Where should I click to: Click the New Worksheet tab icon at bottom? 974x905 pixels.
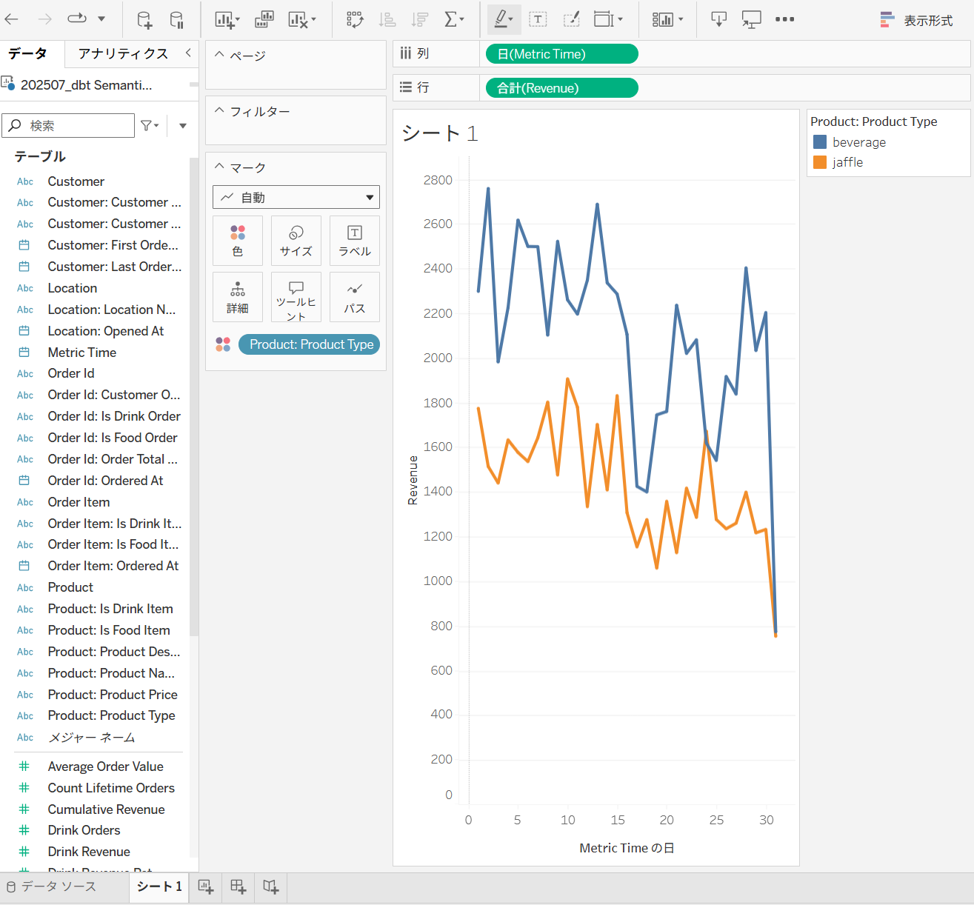point(206,886)
